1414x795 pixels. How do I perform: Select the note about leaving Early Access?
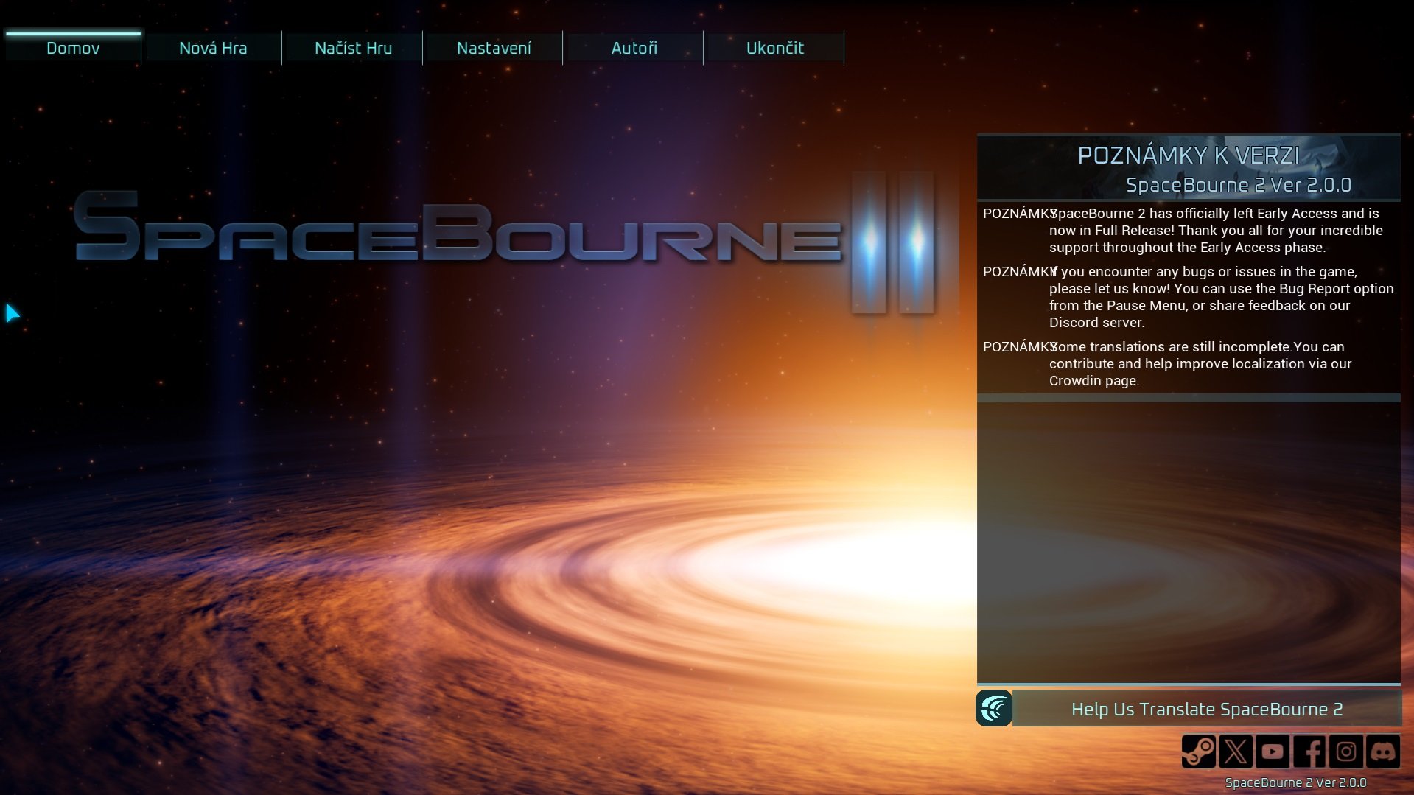coord(1189,231)
